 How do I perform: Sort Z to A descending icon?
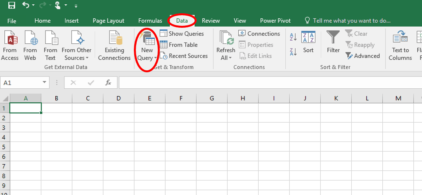[x=293, y=52]
